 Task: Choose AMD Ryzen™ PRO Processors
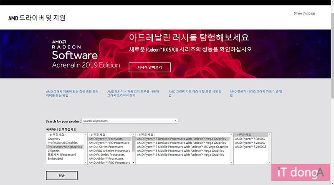(x=109, y=143)
